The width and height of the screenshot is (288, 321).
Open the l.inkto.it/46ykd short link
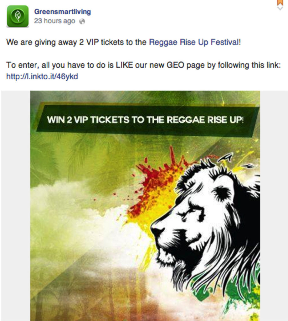(42, 76)
